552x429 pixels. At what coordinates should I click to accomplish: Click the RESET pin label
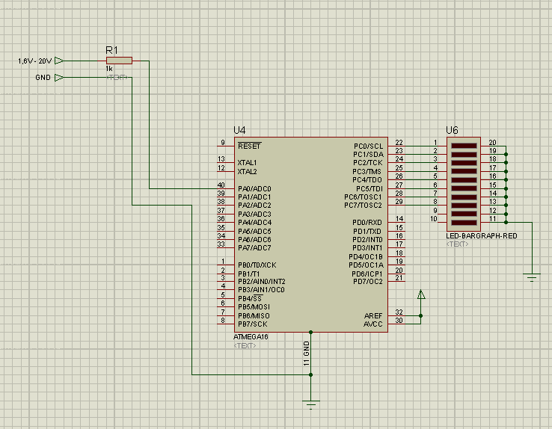[249, 146]
